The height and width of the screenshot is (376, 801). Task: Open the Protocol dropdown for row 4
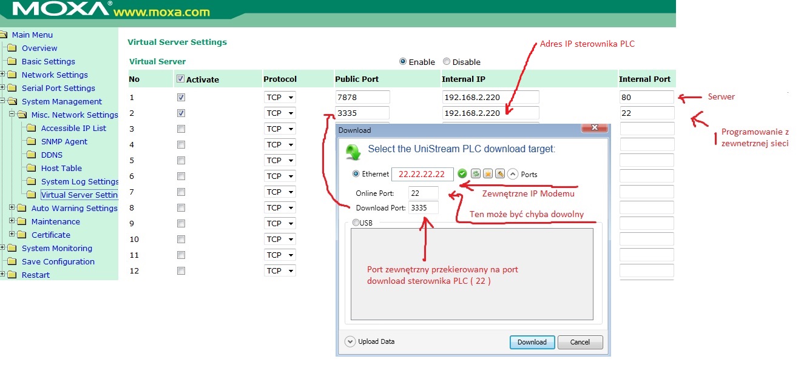280,144
